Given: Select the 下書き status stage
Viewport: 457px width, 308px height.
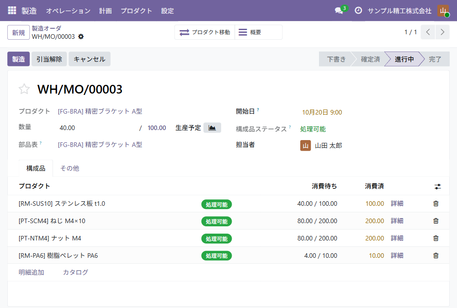Looking at the screenshot, I should click(x=336, y=59).
